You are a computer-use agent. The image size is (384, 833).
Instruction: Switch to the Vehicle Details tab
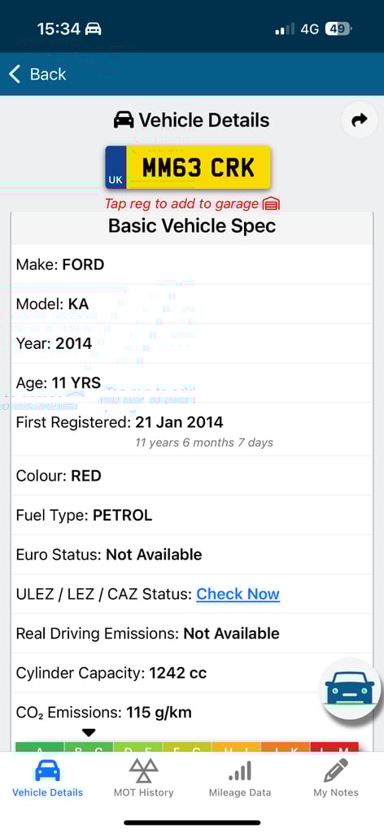pyautogui.click(x=48, y=778)
